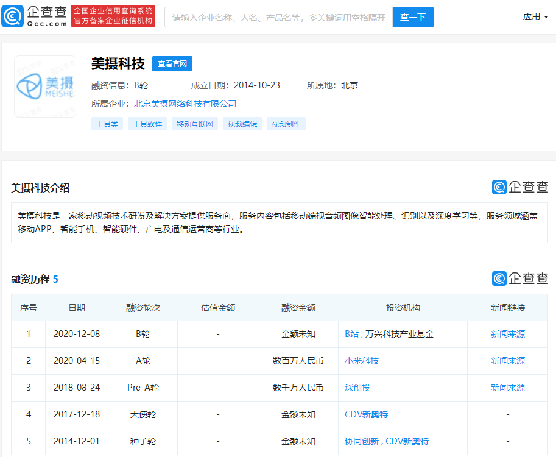Select the 工具软件 tag
556x457 pixels.
click(147, 124)
